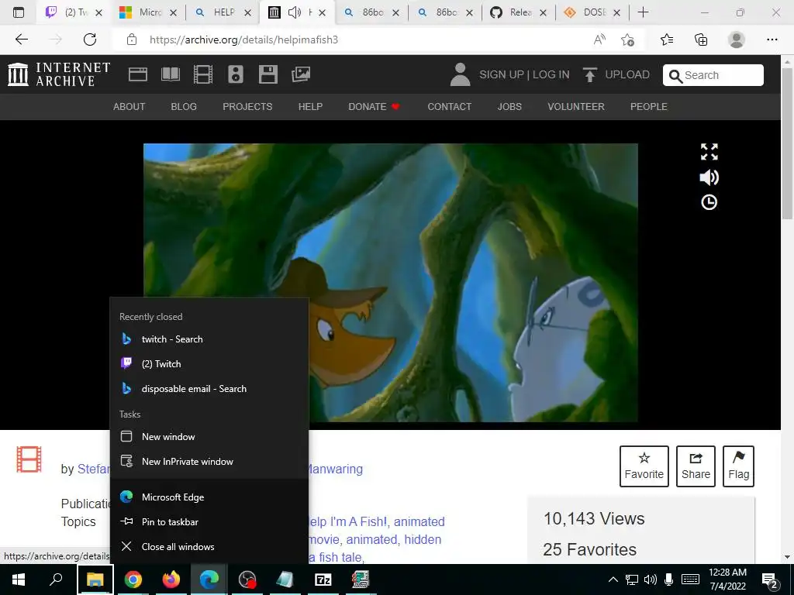Click the UPLOAD link

click(627, 75)
